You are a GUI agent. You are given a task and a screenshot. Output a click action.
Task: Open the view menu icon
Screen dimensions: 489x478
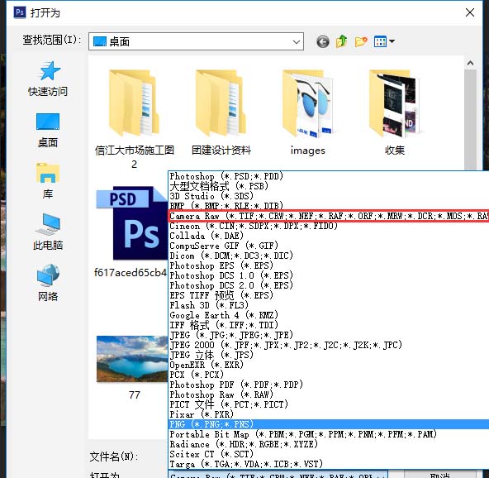384,41
